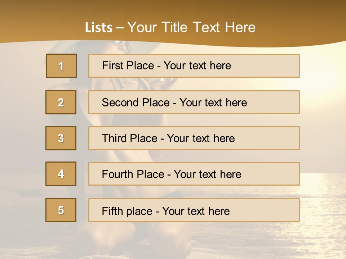Click the number 5 box

tap(61, 210)
